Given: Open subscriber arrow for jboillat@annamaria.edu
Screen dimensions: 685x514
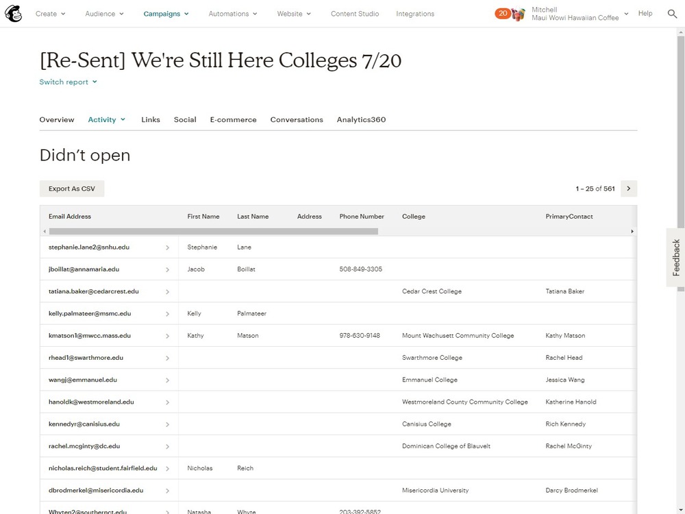Looking at the screenshot, I should click(167, 269).
